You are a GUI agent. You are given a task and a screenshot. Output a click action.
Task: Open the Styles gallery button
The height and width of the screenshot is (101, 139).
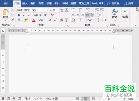pyautogui.click(x=115, y=15)
